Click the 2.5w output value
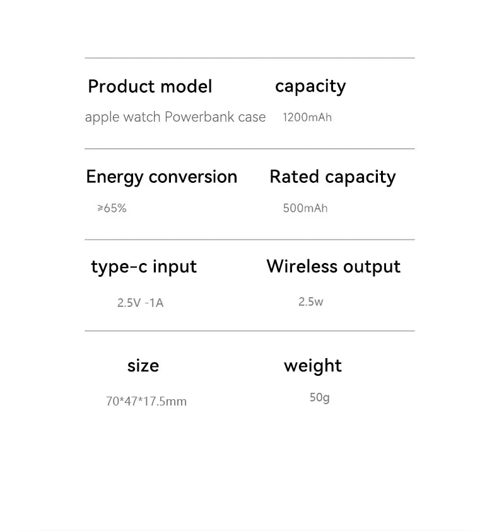Screen dimensions: 487x531 point(310,301)
